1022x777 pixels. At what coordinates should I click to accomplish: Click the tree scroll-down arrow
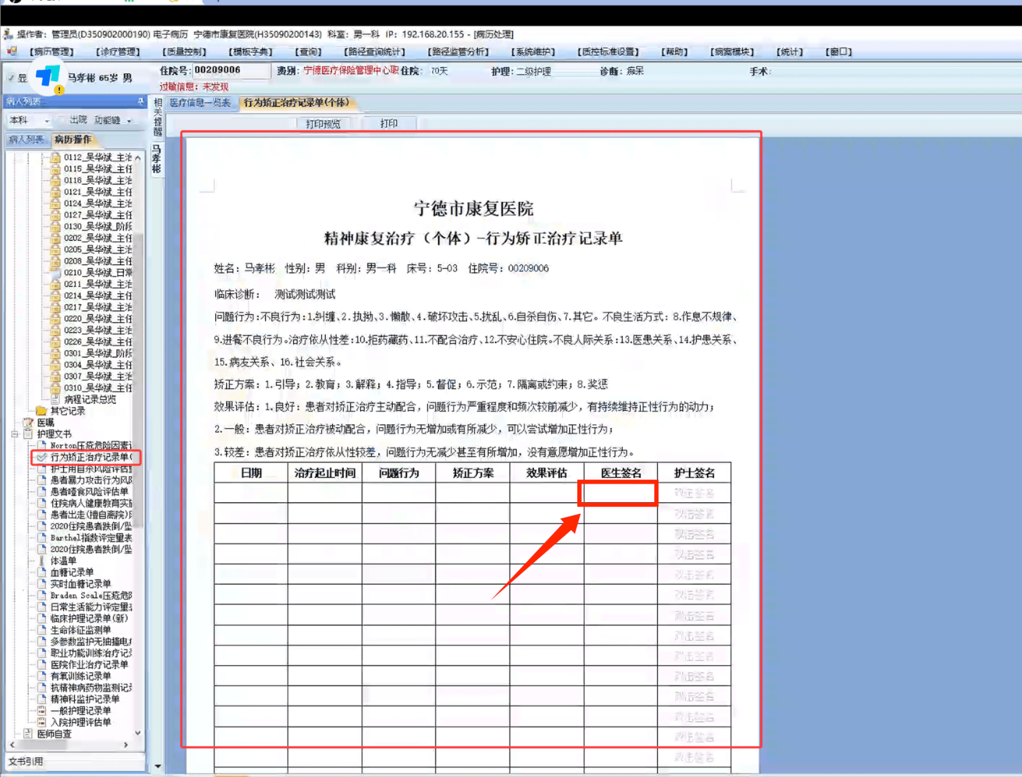point(138,733)
